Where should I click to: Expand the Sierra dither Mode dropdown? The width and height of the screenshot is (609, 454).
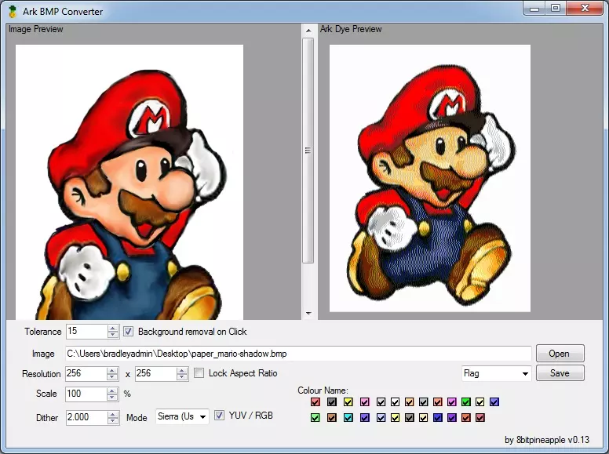click(x=202, y=416)
